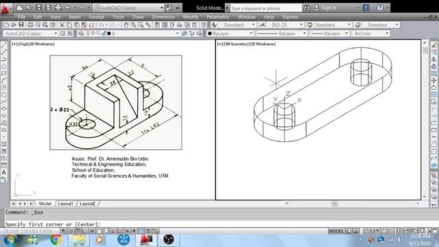Click the [SW Isometric] view control label
The height and width of the screenshot is (247, 439).
point(236,44)
